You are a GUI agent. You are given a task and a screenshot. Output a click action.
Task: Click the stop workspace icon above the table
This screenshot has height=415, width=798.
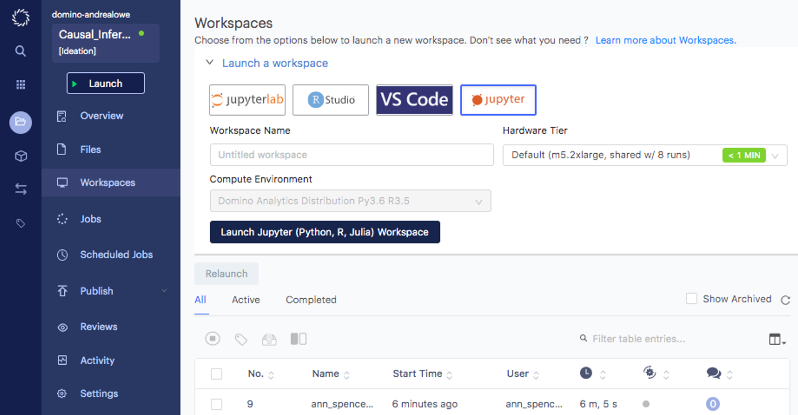212,339
